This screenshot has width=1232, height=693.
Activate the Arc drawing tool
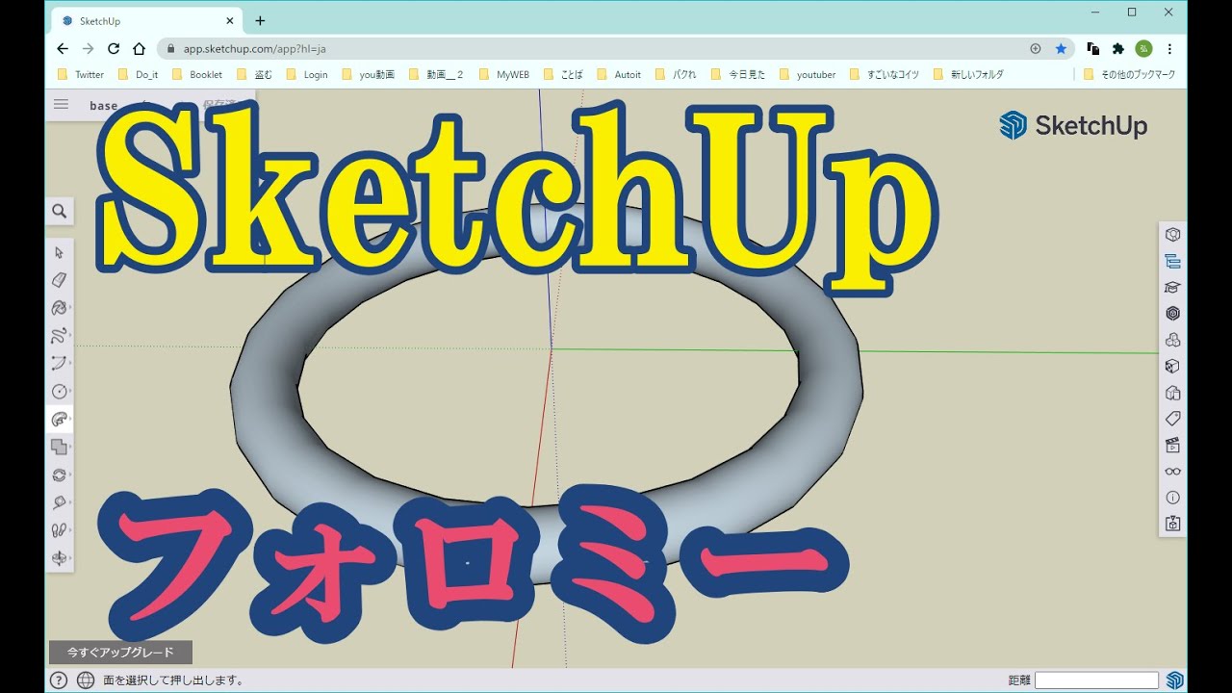click(60, 364)
